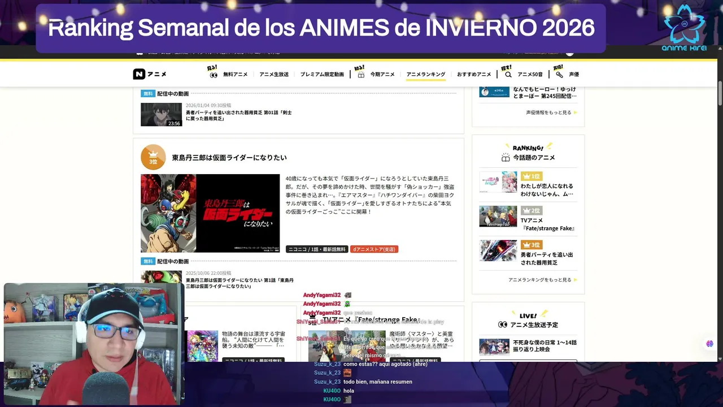Click the eyes icon beside 無料アニメ
This screenshot has height=407, width=723.
click(214, 75)
